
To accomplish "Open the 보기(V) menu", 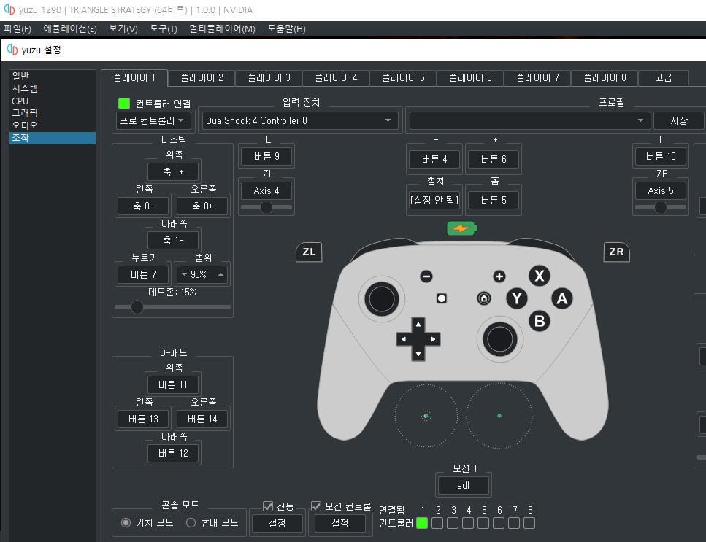I will point(123,28).
